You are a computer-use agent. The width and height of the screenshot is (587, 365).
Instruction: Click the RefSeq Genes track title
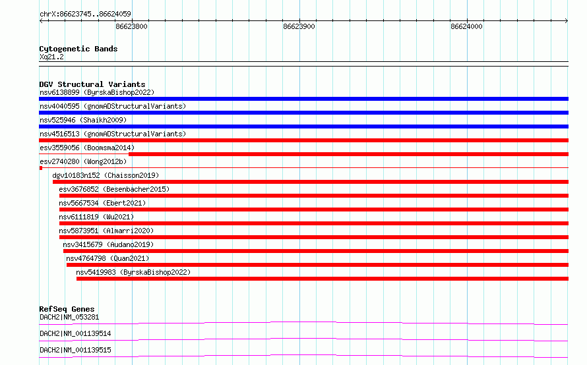tap(67, 309)
